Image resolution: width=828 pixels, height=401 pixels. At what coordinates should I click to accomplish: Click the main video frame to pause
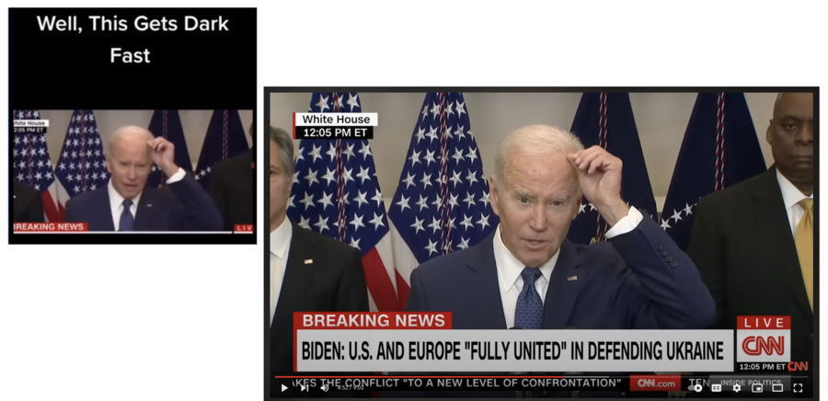point(541,232)
